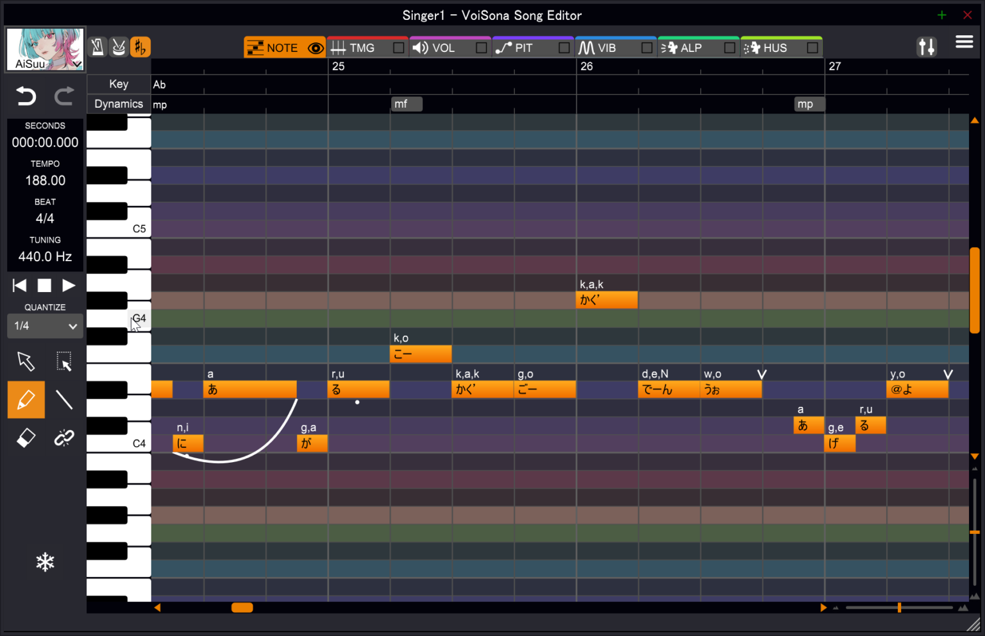Open the hamburger main menu
This screenshot has width=985, height=636.
tap(964, 42)
